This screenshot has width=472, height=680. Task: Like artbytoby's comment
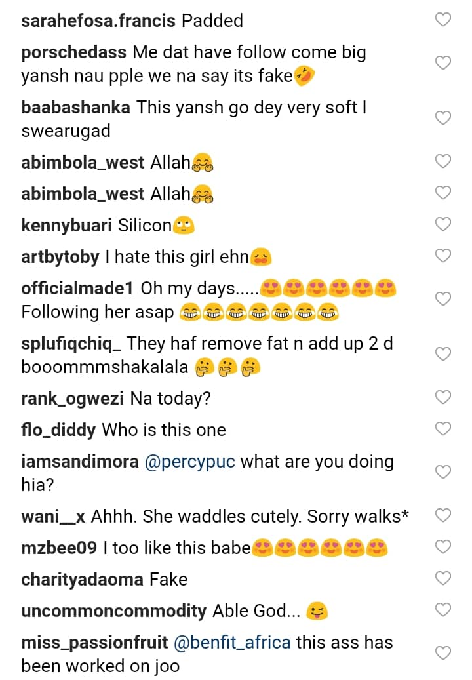tap(444, 256)
